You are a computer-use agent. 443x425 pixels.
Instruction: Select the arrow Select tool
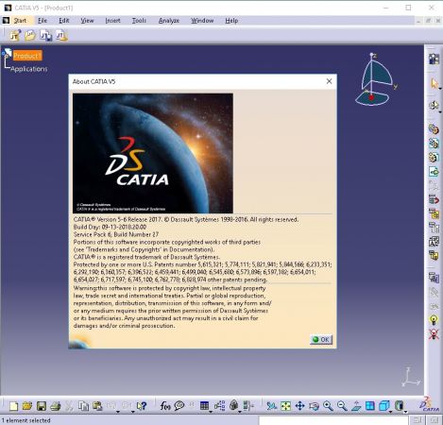(434, 84)
